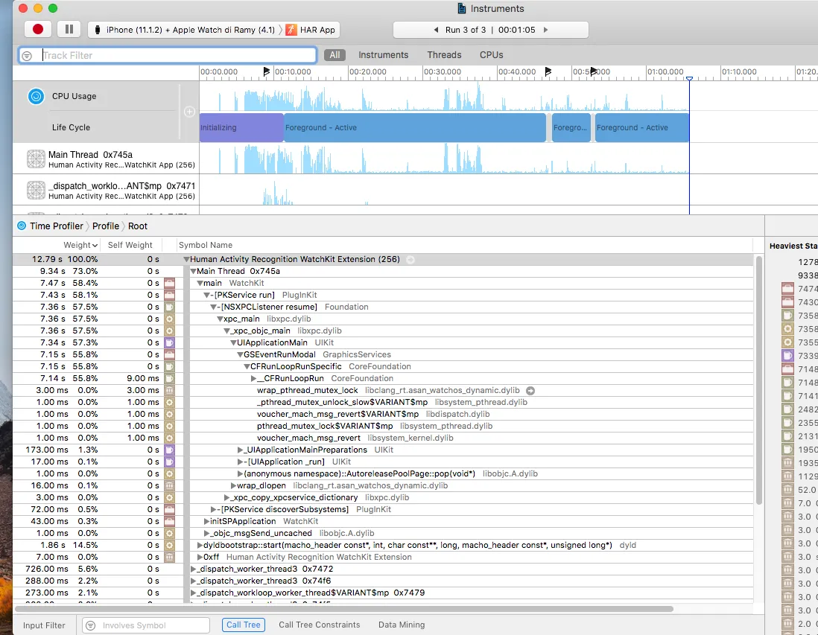Collapse the Main Thread 0x745a tree node
The width and height of the screenshot is (818, 635).
[193, 271]
